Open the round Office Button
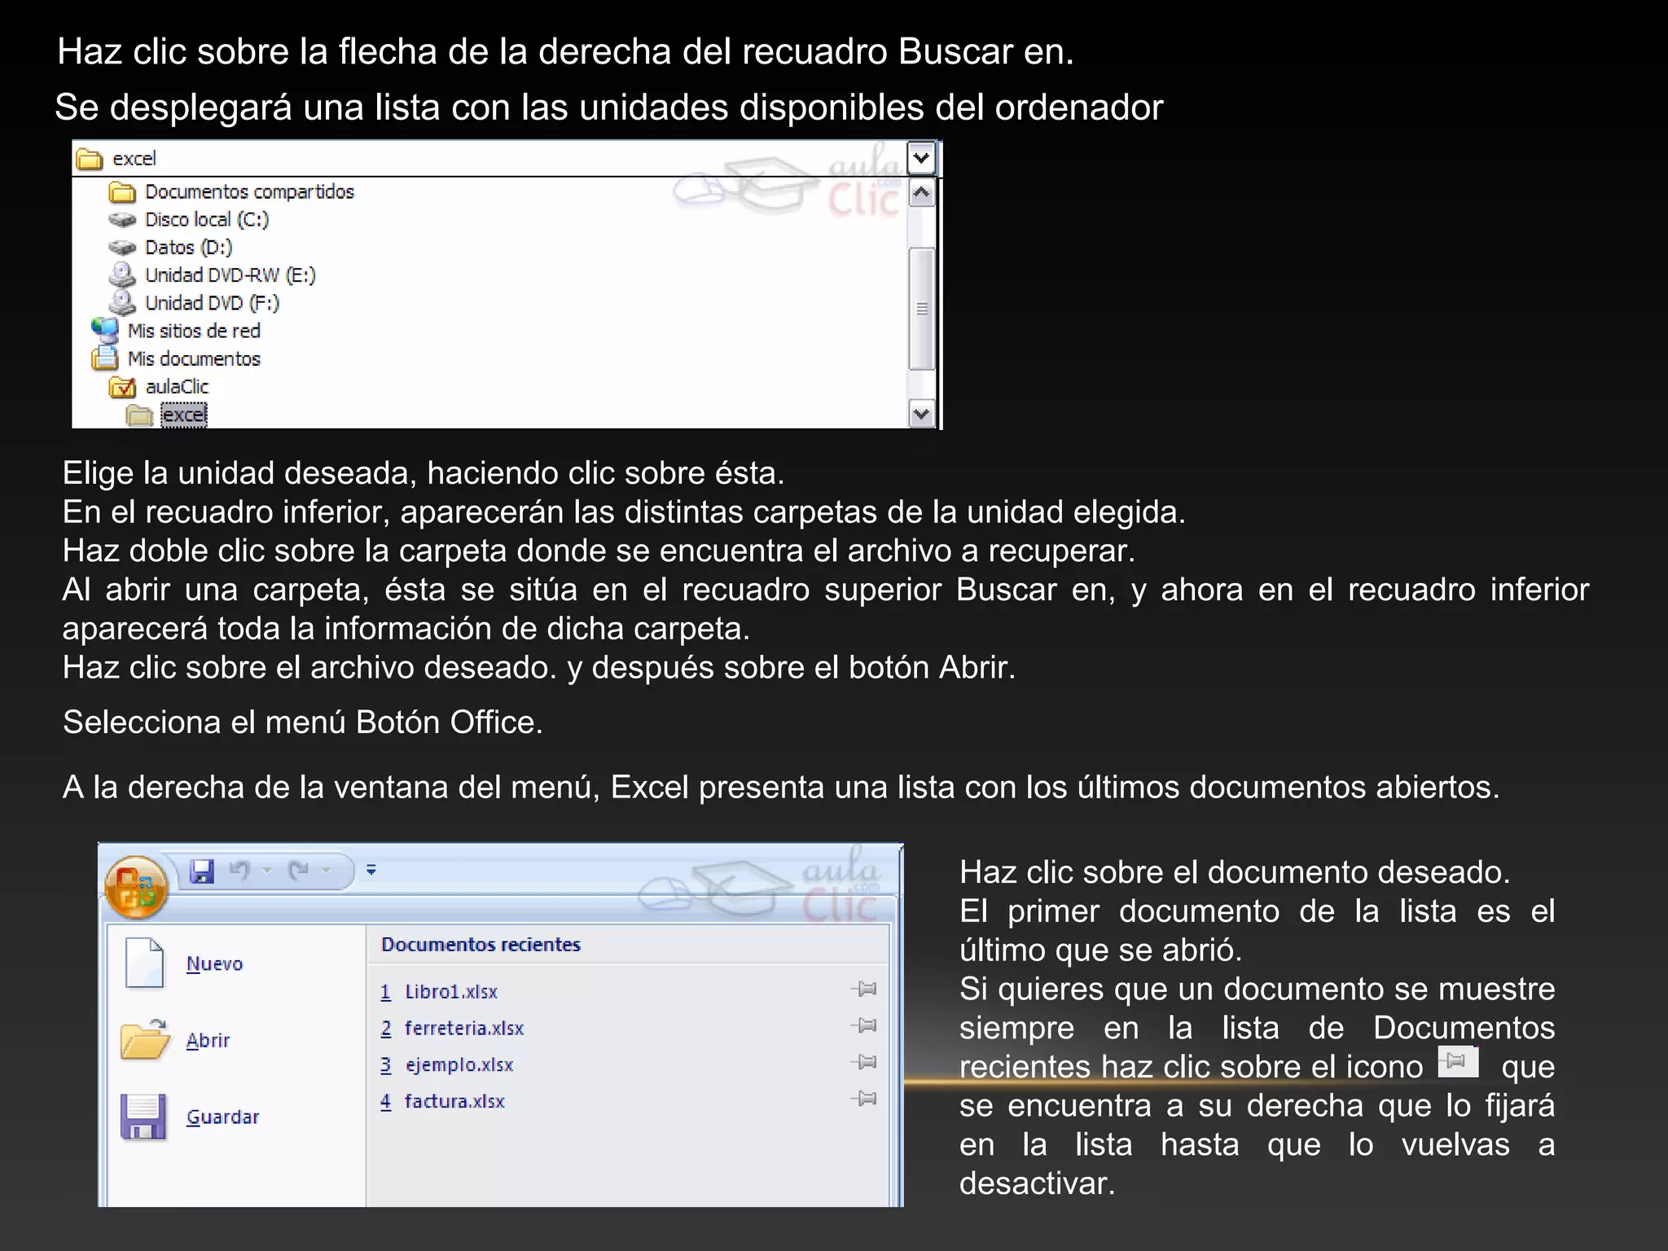Viewport: 1668px width, 1251px height. click(136, 887)
